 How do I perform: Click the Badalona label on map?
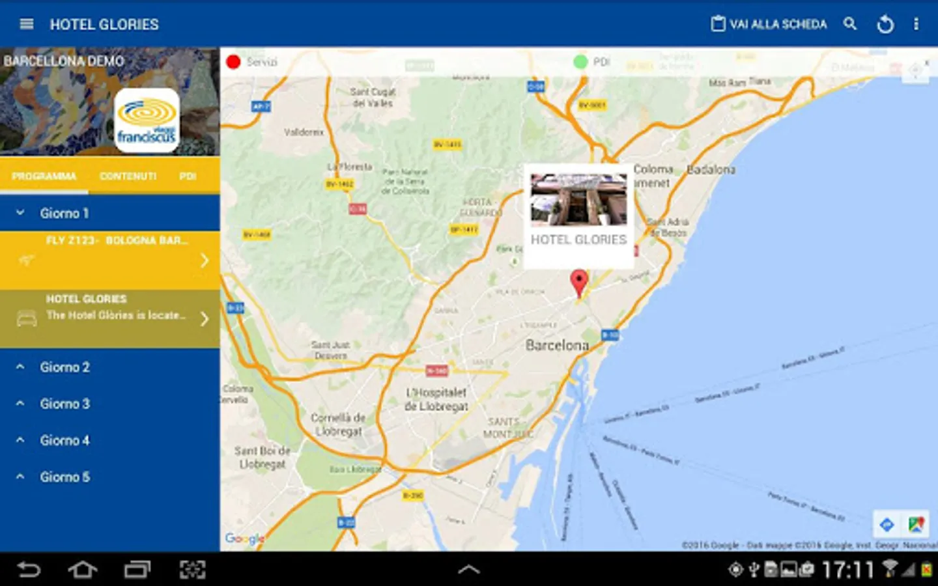click(x=711, y=169)
